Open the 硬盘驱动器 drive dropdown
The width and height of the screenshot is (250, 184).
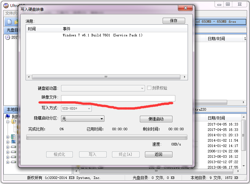coord(142,88)
